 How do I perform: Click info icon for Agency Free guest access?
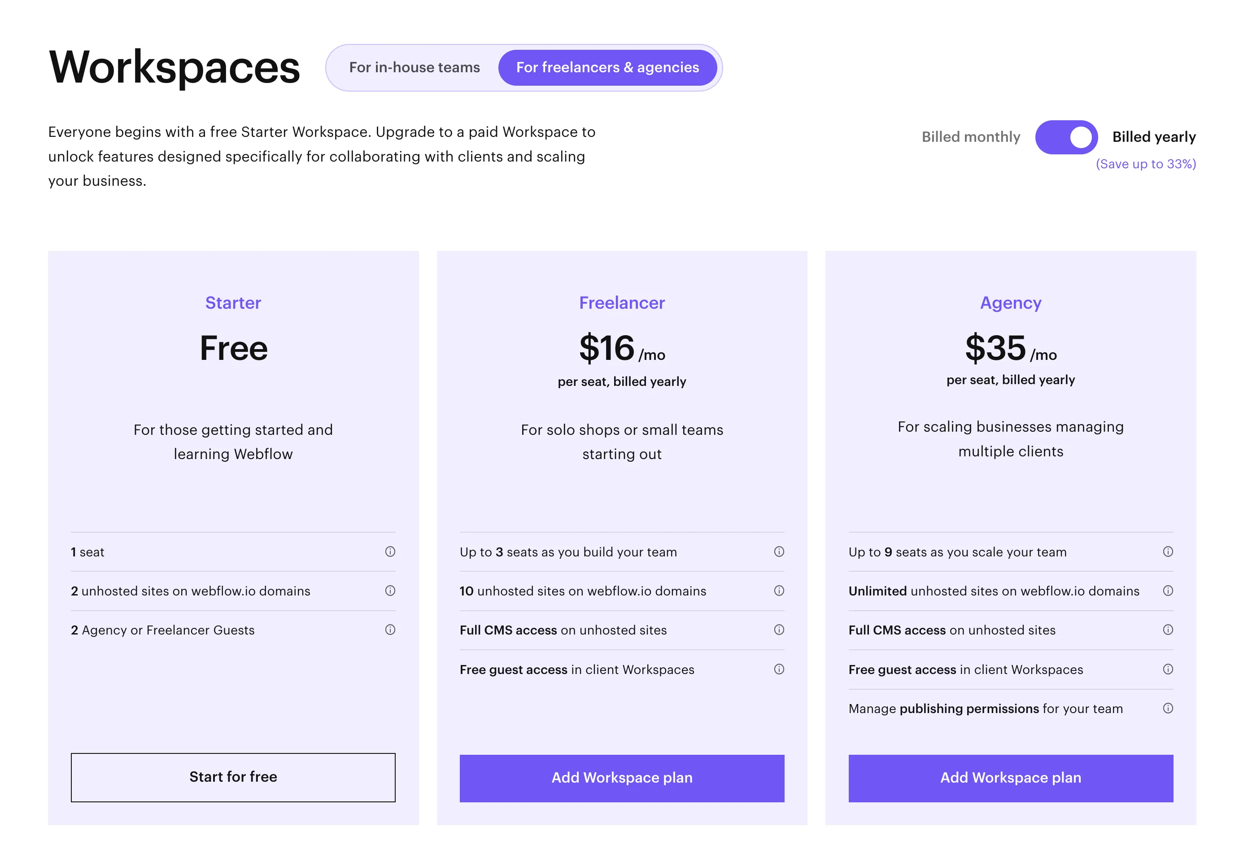[x=1167, y=669]
